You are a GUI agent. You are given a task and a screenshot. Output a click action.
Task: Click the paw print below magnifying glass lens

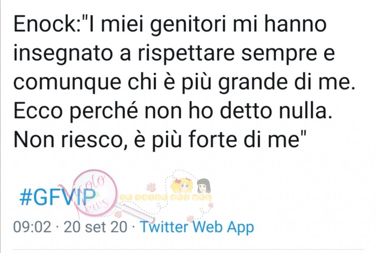[x=118, y=214]
